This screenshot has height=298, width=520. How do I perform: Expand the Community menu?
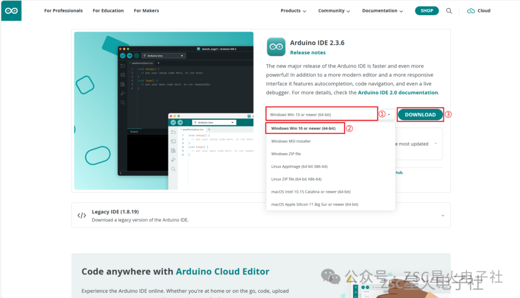point(334,11)
